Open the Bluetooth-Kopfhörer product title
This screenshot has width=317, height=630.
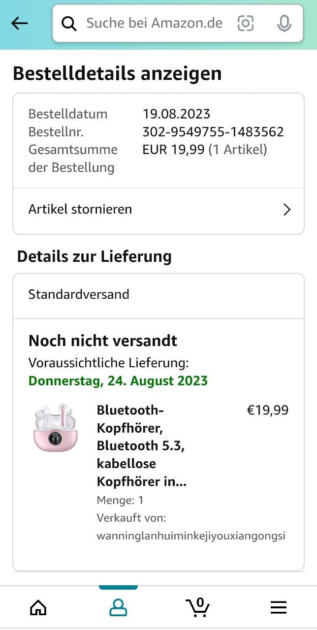142,446
